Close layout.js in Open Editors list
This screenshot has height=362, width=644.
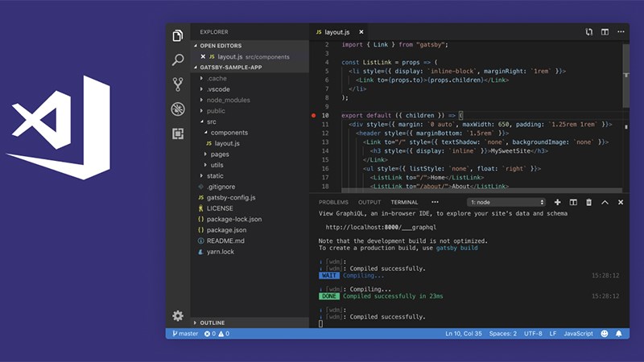point(203,56)
